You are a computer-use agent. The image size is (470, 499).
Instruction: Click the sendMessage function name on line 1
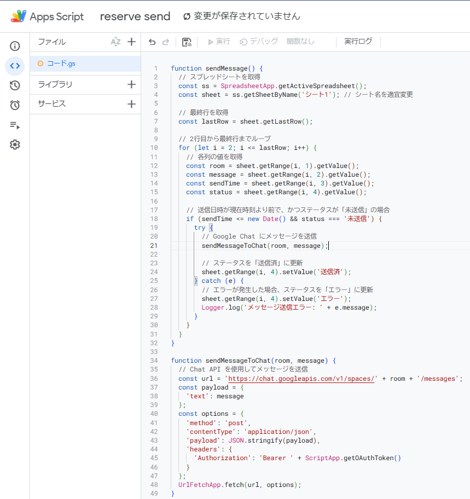pos(227,68)
